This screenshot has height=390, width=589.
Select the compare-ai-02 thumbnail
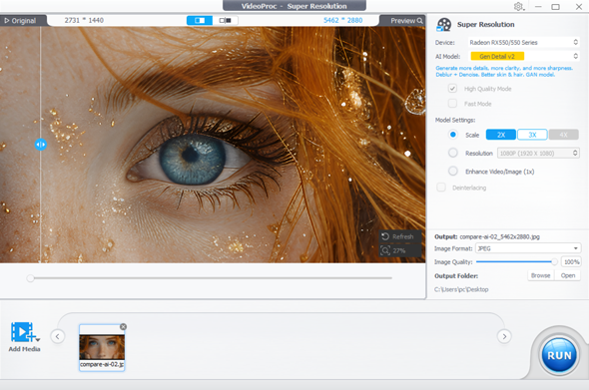coord(102,347)
